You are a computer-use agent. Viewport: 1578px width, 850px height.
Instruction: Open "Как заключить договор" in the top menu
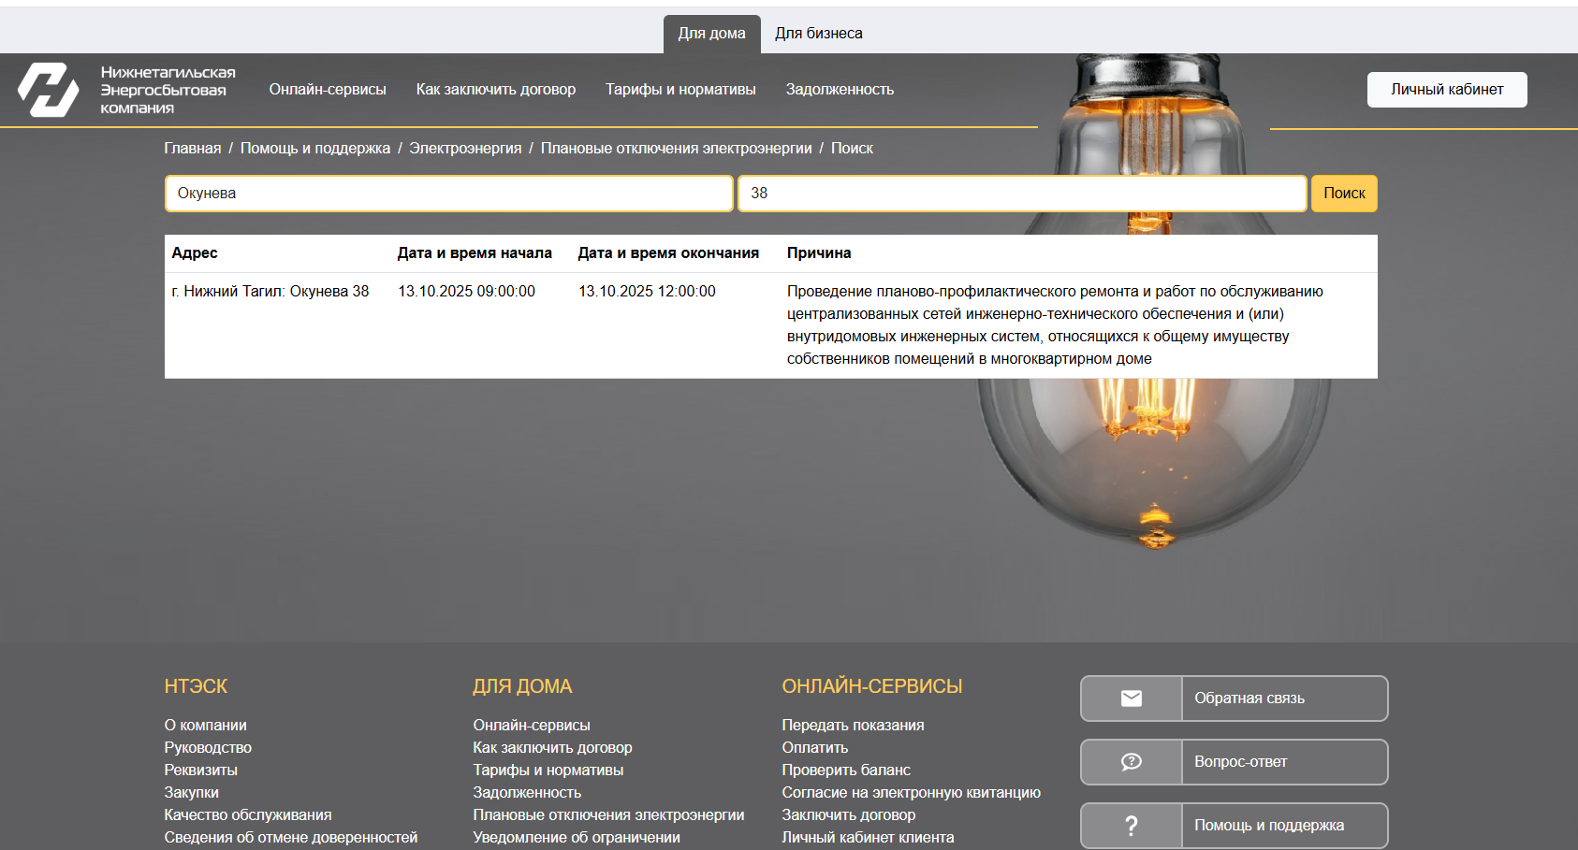click(x=495, y=90)
